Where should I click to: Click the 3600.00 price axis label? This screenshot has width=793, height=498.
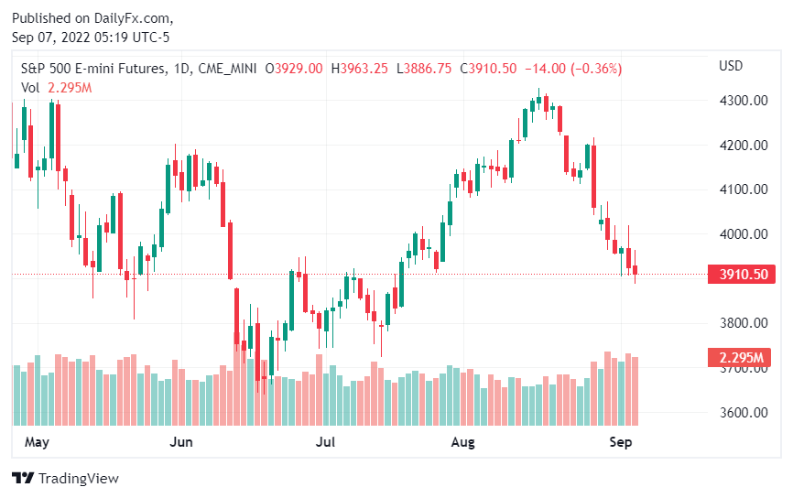tap(742, 412)
